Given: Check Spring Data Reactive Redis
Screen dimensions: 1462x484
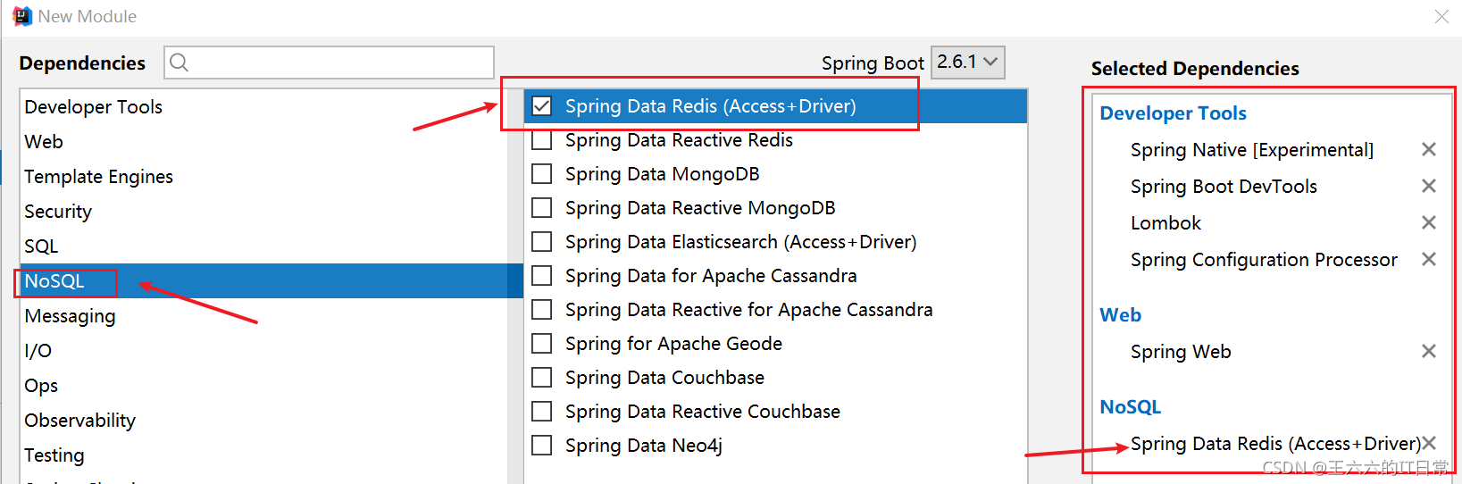Looking at the screenshot, I should (x=541, y=140).
